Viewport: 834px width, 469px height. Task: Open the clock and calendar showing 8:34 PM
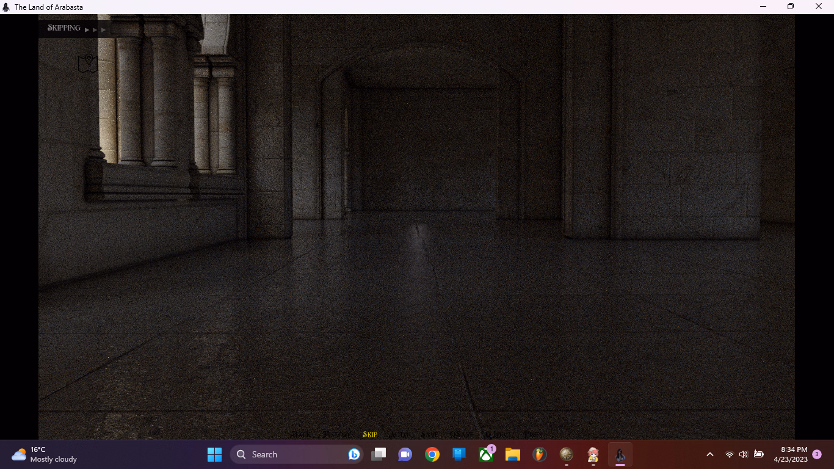pos(791,454)
